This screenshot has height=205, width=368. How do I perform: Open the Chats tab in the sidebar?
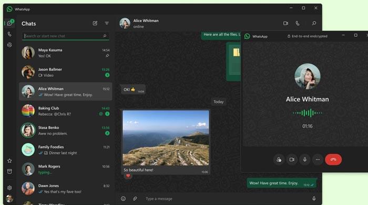(x=9, y=23)
